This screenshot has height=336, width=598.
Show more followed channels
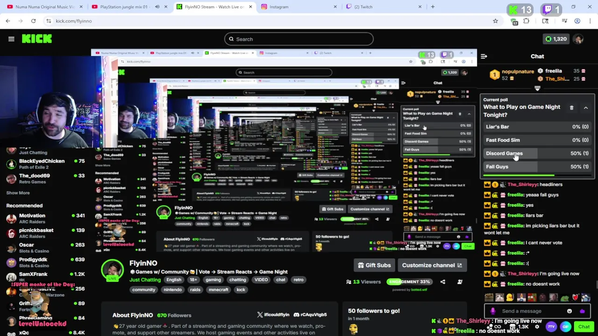18,193
